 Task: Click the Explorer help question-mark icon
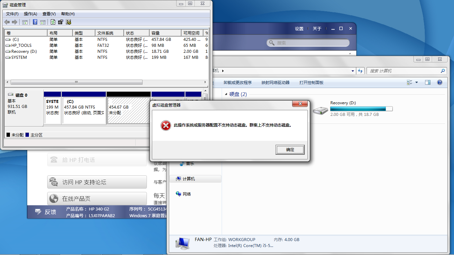[x=440, y=83]
